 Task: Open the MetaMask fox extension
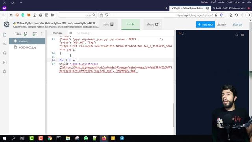[x=29, y=15]
